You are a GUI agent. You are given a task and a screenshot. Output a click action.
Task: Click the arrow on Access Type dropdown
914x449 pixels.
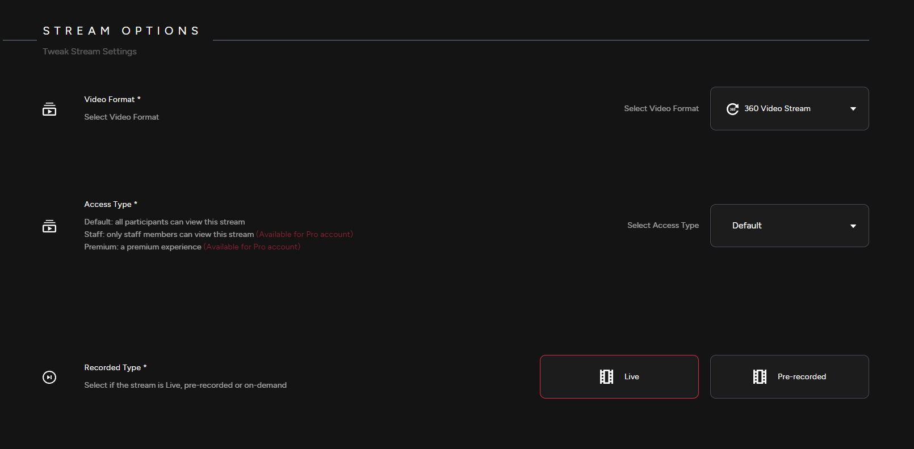pos(853,226)
